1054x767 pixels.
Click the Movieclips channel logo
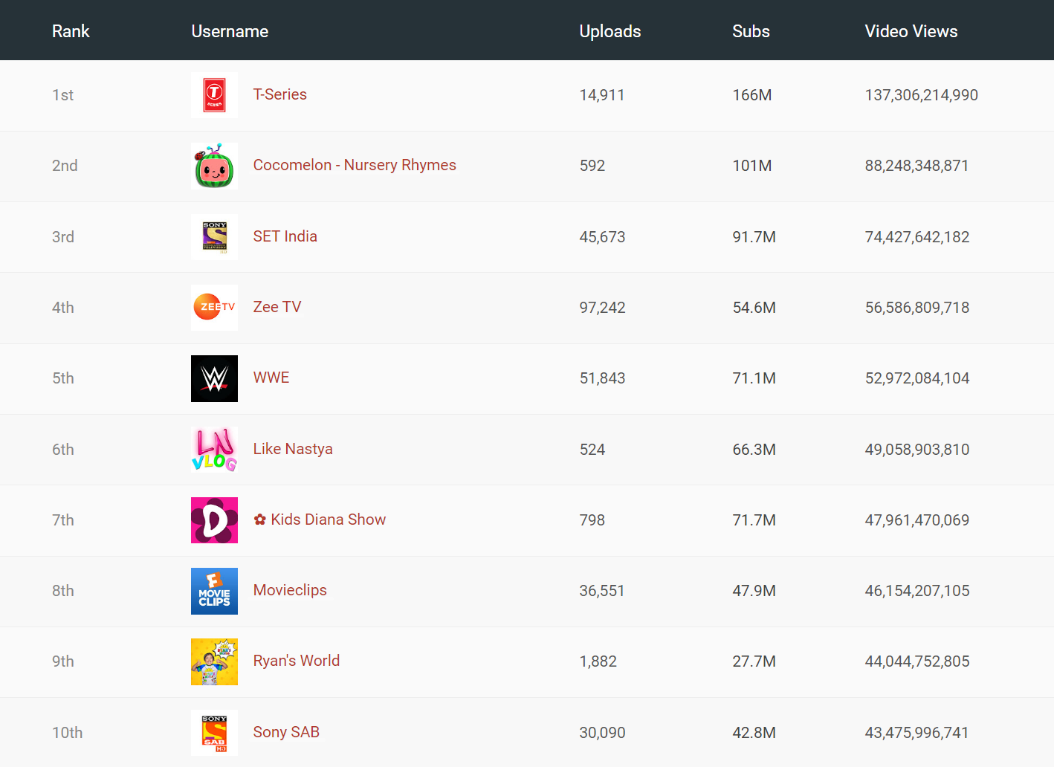coord(214,591)
